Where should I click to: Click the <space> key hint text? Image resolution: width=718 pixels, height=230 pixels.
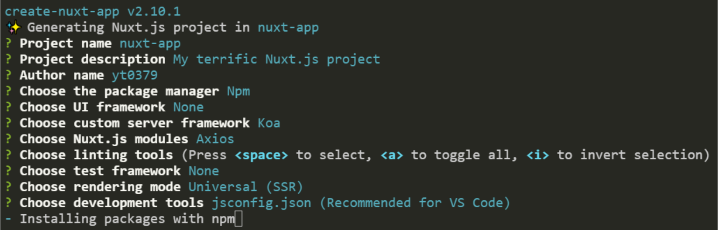pos(261,155)
